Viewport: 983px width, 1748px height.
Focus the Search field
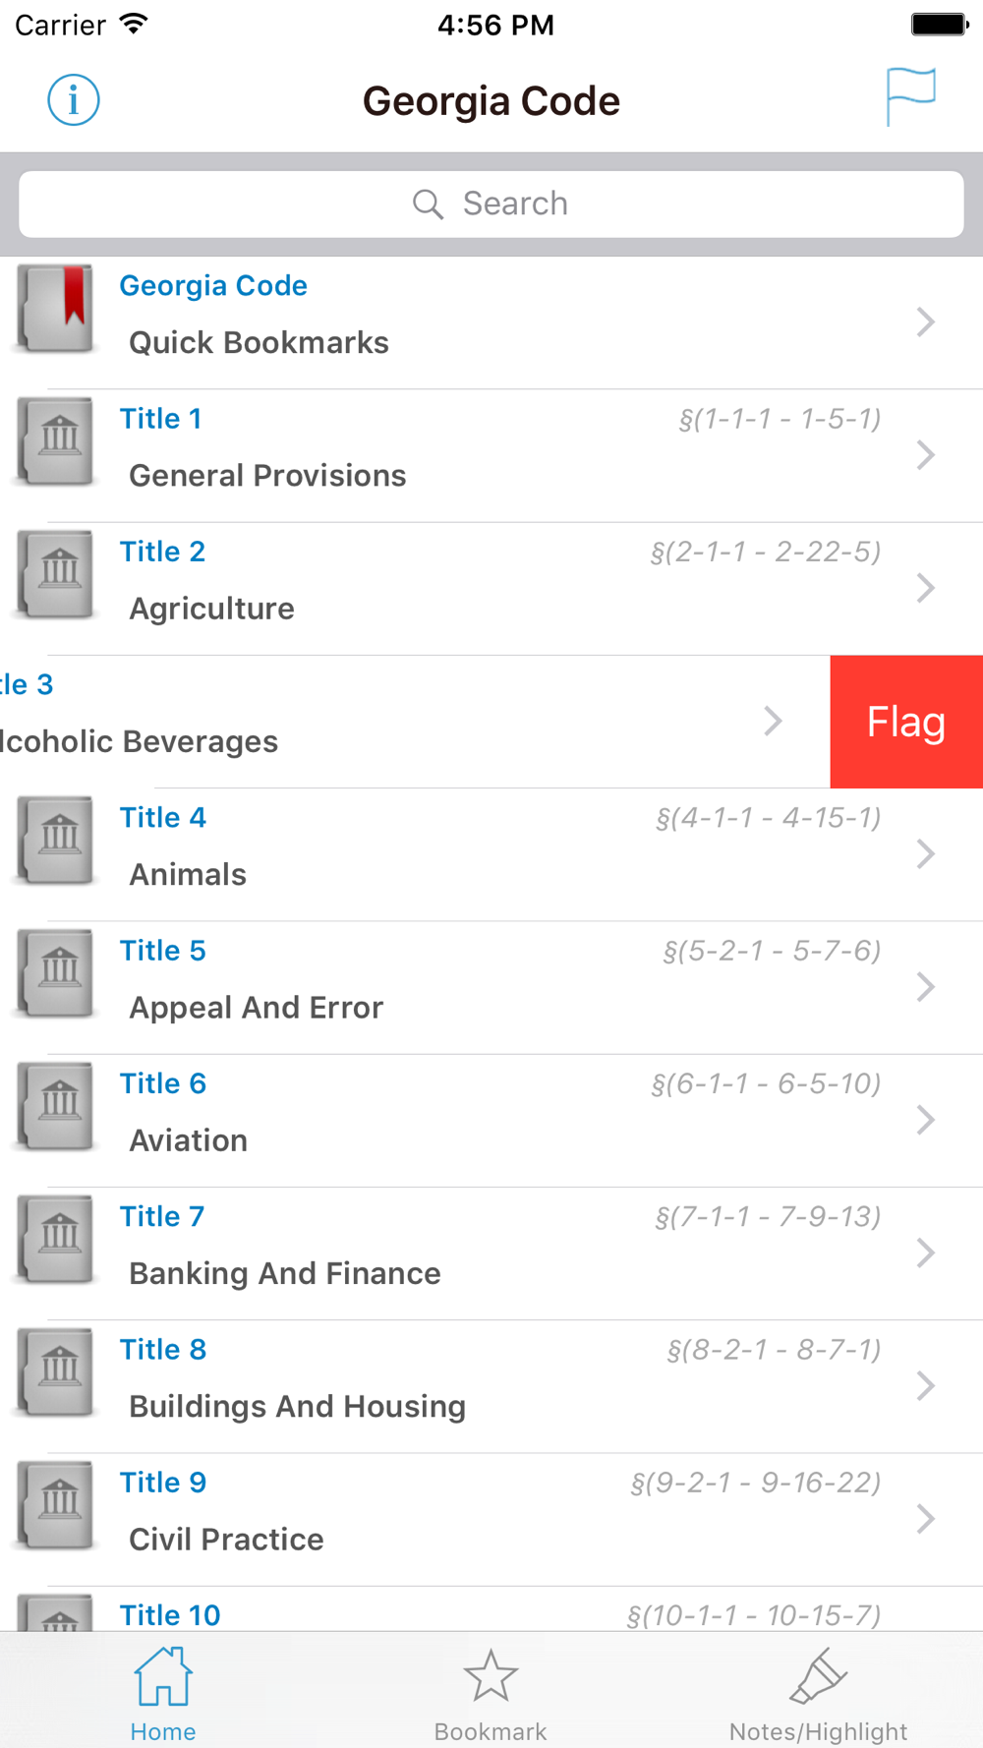pos(491,204)
